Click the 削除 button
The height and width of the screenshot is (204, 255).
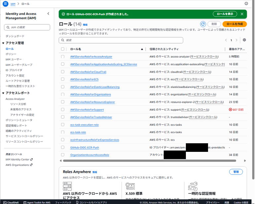point(214,24)
